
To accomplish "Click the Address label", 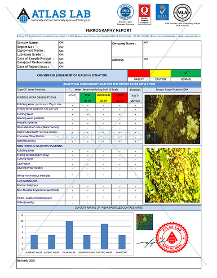I will coord(118,60).
